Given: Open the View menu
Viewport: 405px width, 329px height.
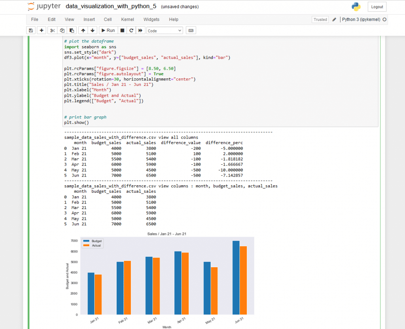Looking at the screenshot, I should pyautogui.click(x=69, y=19).
